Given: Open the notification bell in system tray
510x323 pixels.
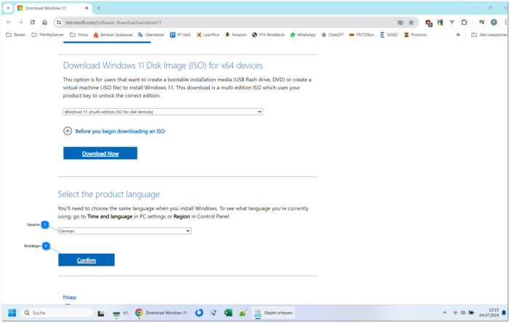Looking at the screenshot, I should [x=503, y=313].
